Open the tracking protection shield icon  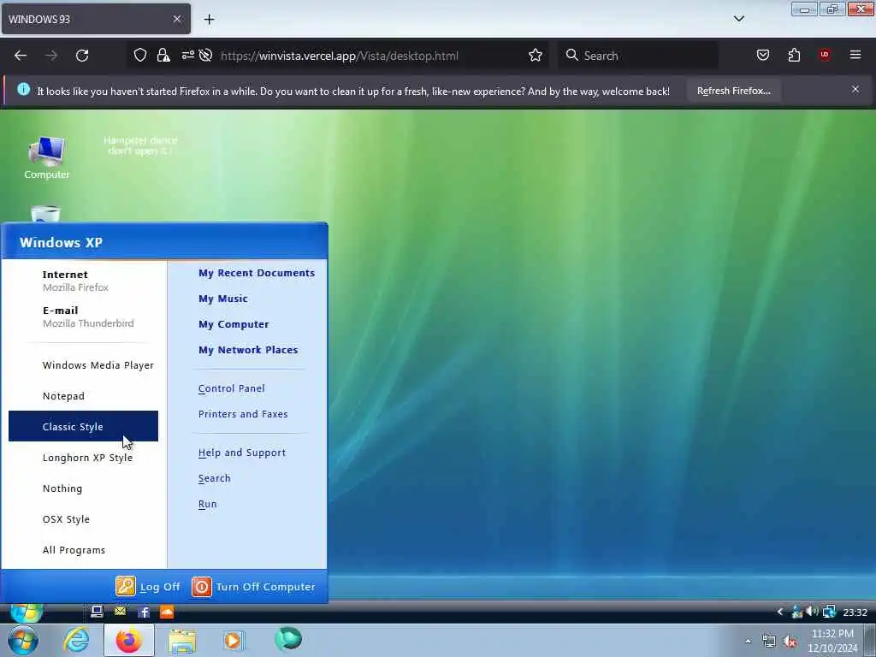point(140,56)
